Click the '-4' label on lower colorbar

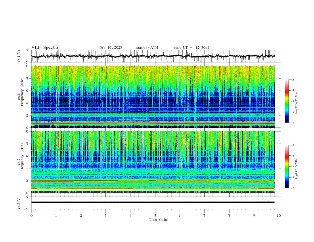pos(293,156)
